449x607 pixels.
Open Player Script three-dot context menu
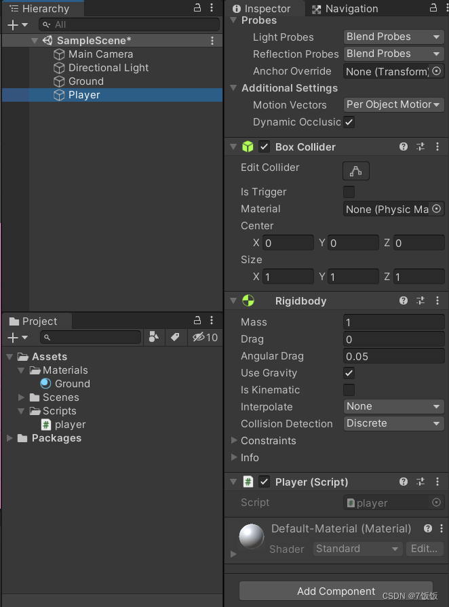437,482
